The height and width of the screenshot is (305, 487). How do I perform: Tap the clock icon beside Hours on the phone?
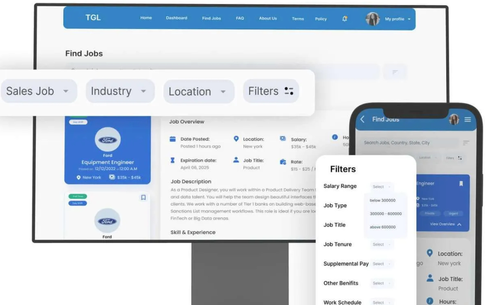[x=430, y=301]
